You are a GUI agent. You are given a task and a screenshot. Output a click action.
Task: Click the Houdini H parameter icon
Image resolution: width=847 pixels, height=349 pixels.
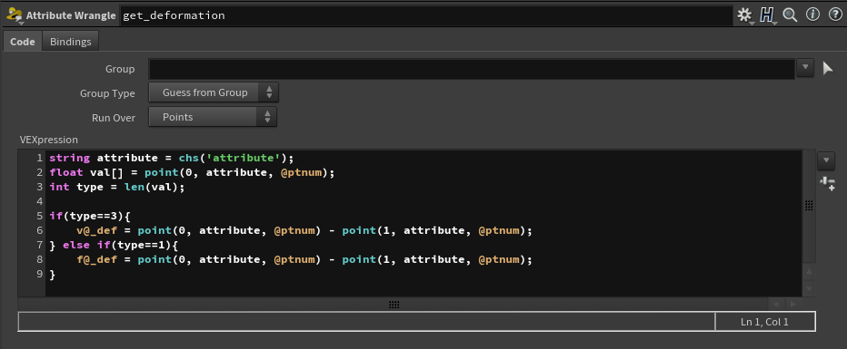[767, 15]
